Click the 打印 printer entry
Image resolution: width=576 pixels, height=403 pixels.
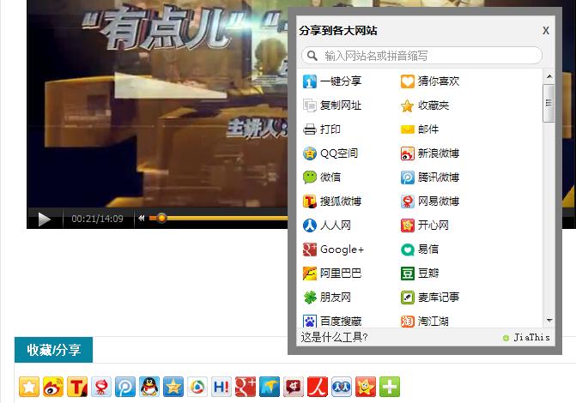coord(330,129)
